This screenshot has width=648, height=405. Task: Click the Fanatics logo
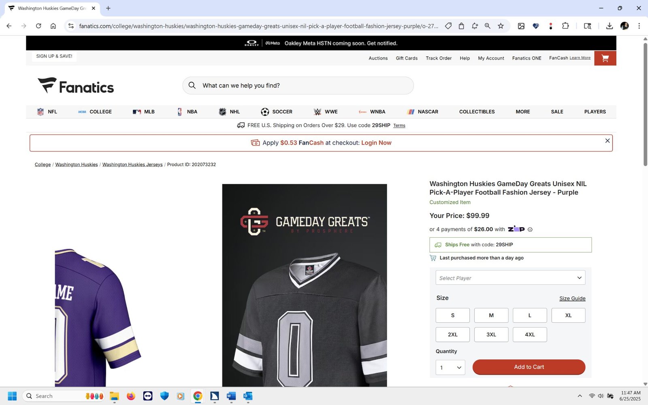coord(76,86)
